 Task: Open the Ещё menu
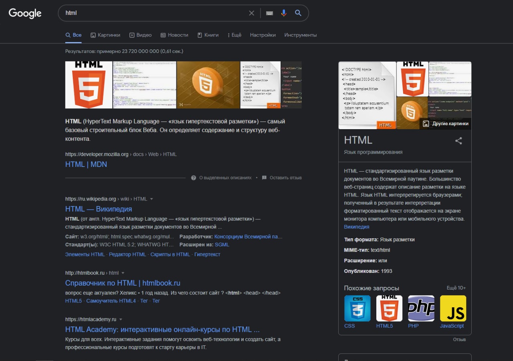[x=234, y=35]
